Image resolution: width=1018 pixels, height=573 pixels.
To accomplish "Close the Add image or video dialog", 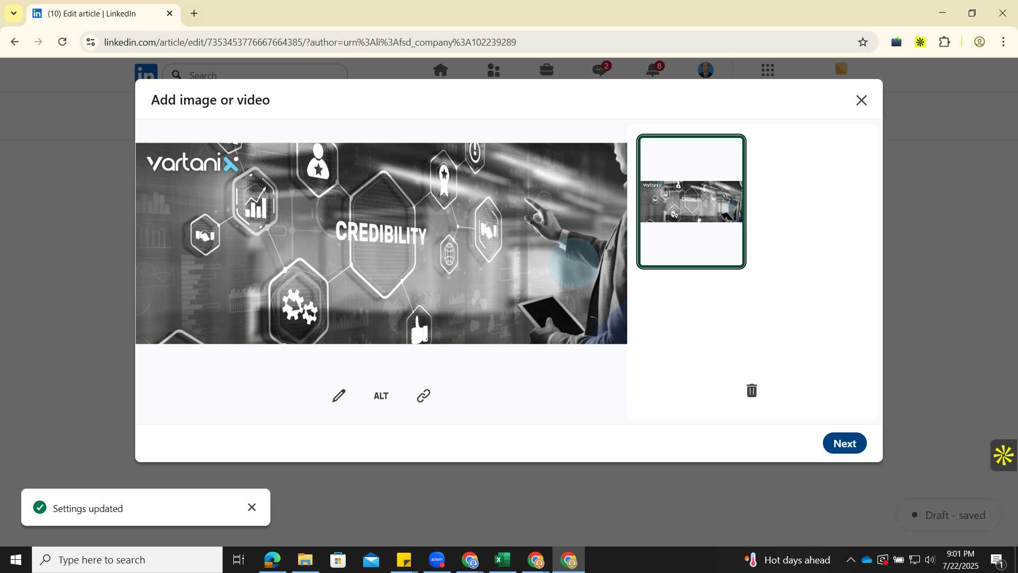I will point(862,100).
